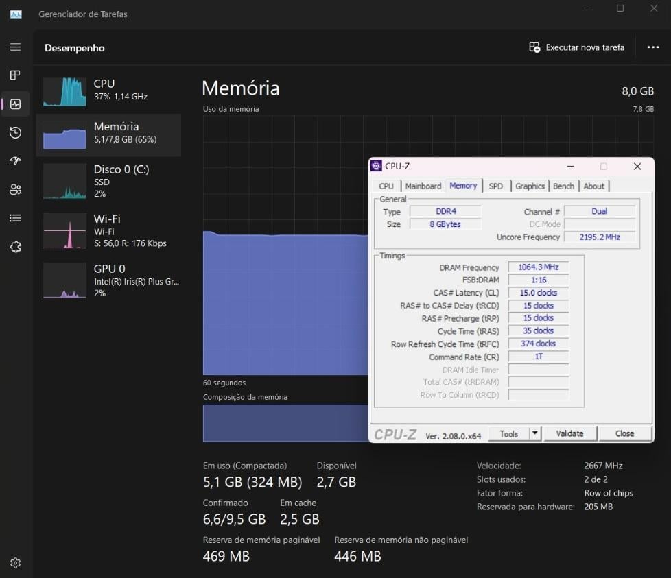This screenshot has height=578, width=671.
Task: Click the Slots usados 2 de 2 value
Action: 596,479
